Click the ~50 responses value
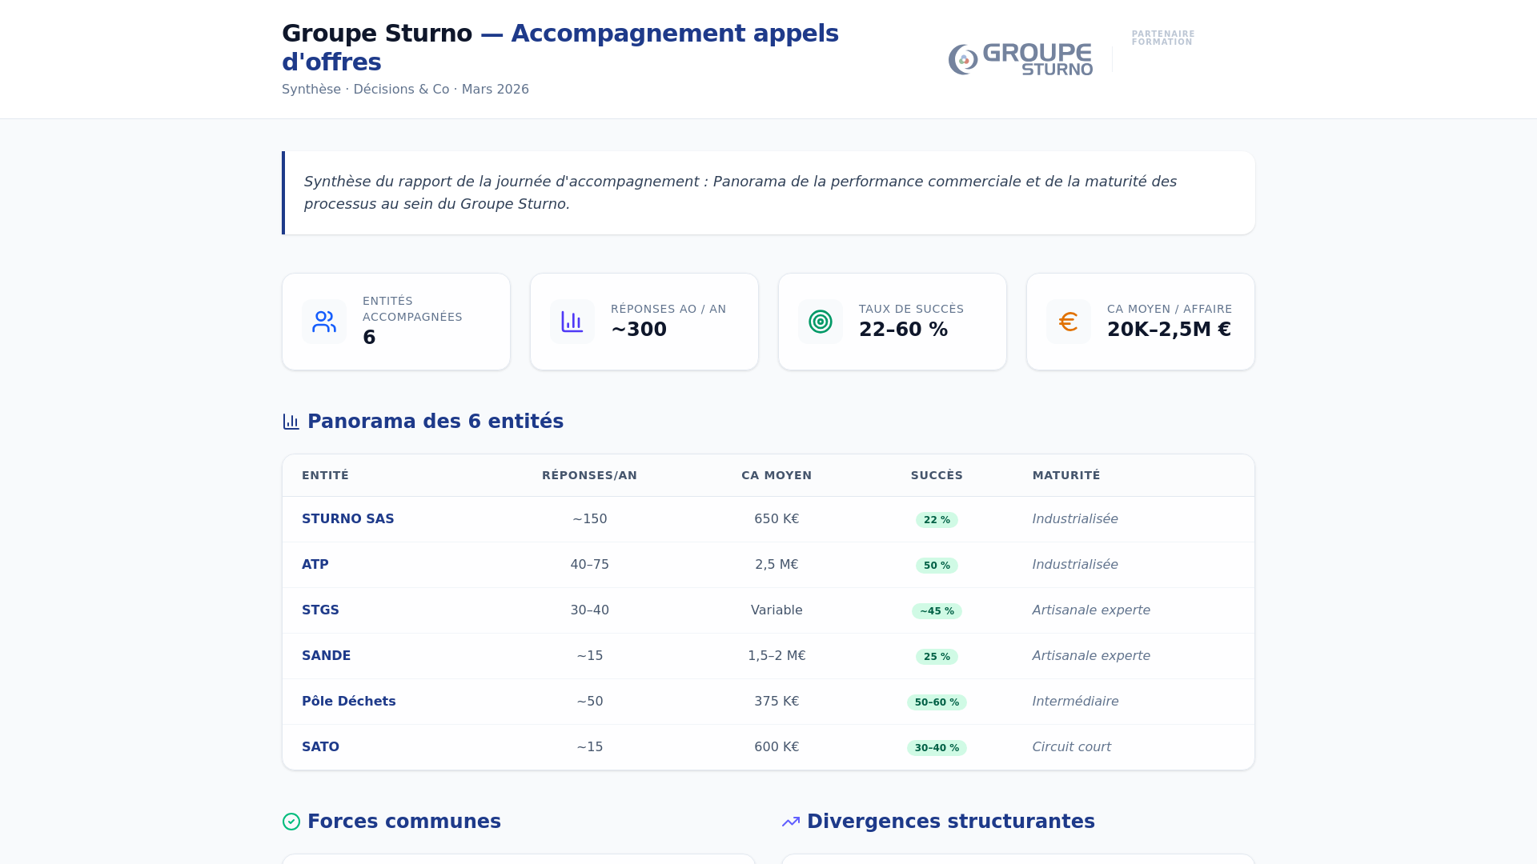The image size is (1537, 864). point(590,702)
